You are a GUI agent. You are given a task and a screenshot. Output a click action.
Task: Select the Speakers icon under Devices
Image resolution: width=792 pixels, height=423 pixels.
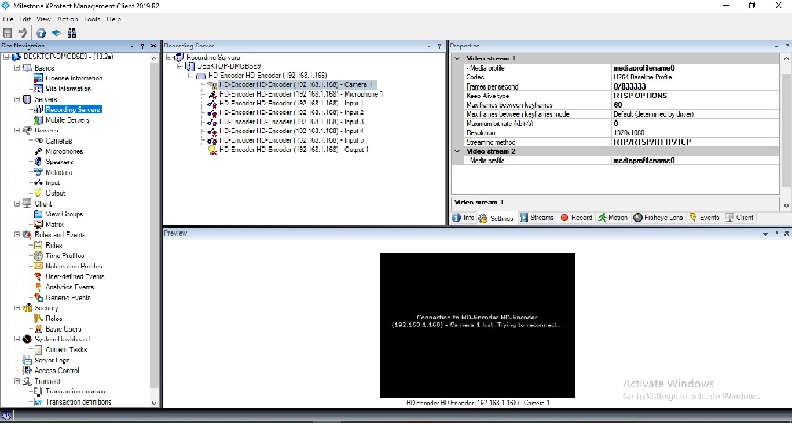pyautogui.click(x=38, y=161)
